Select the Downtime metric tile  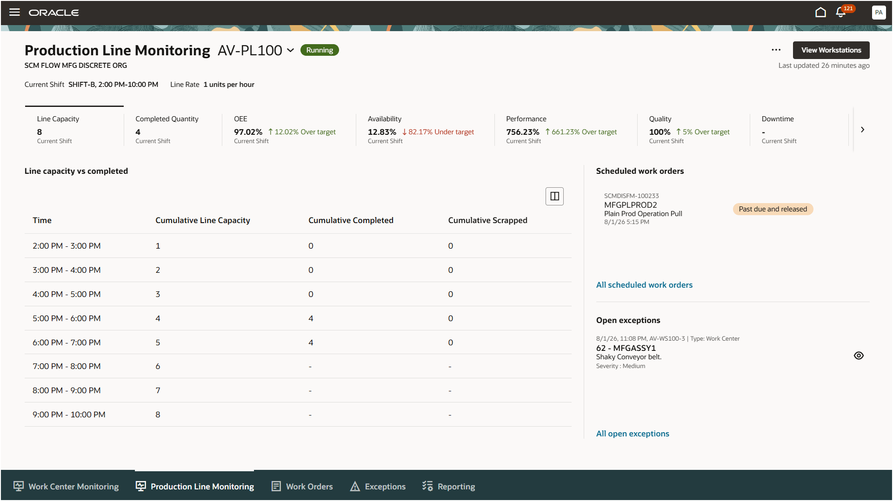pos(799,129)
